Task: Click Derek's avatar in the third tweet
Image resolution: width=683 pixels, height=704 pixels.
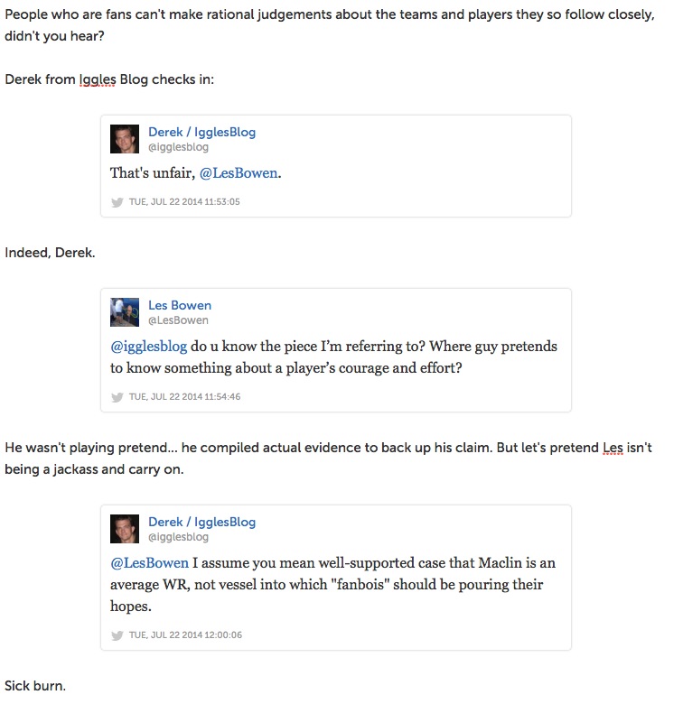Action: click(x=125, y=529)
